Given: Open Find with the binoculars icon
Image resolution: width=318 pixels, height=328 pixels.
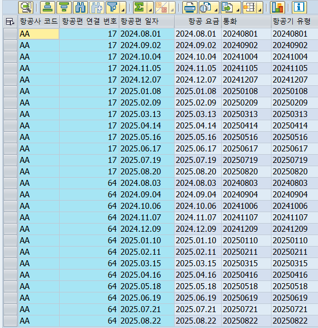Looking at the screenshot, I should pyautogui.click(x=80, y=7).
